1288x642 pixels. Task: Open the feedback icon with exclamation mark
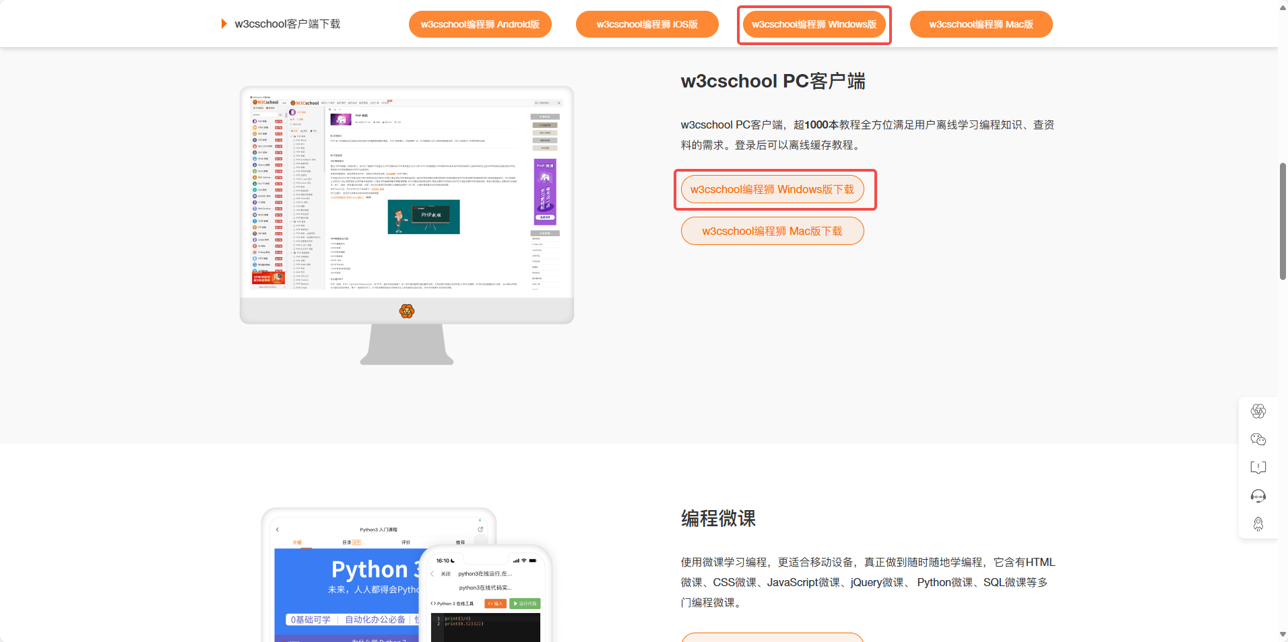click(1258, 468)
